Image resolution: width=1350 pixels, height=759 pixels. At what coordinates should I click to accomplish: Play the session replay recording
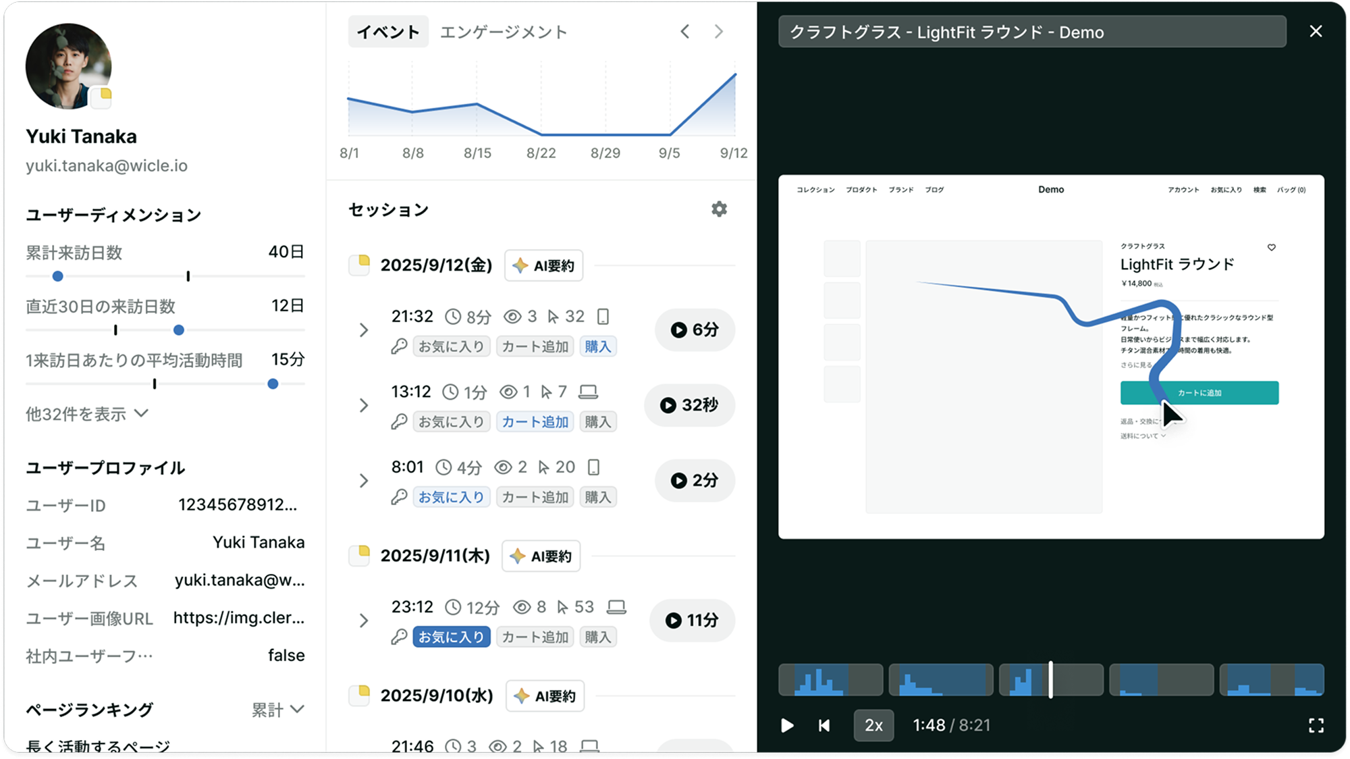pos(787,725)
